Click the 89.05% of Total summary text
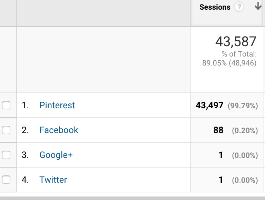This screenshot has width=265, height=200. 229,59
